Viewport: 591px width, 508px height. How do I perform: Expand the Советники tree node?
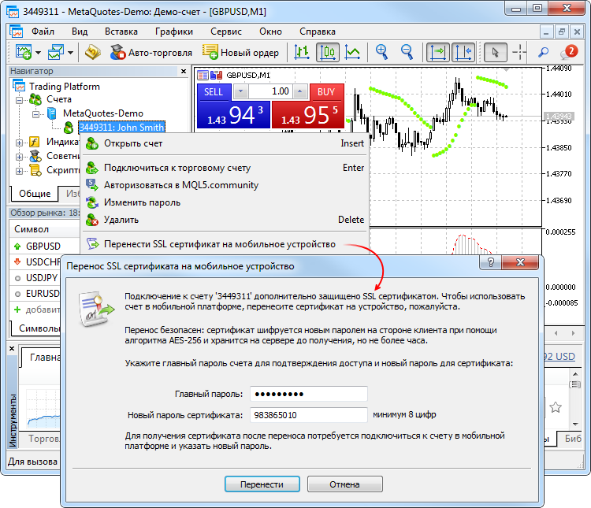click(x=19, y=157)
